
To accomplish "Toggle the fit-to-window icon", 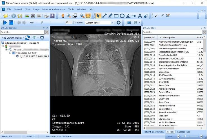I will click(x=88, y=16).
